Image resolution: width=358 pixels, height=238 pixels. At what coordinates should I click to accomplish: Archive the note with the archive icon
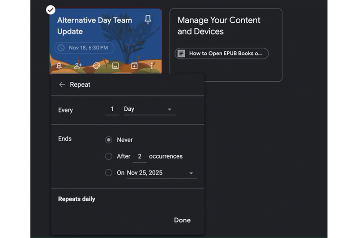pos(134,66)
